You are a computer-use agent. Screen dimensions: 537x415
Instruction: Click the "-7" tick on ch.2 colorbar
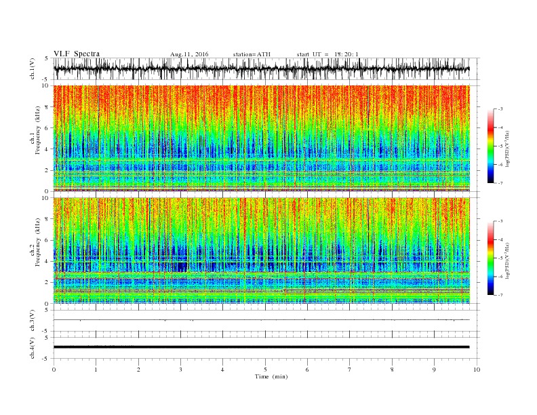(x=500, y=295)
